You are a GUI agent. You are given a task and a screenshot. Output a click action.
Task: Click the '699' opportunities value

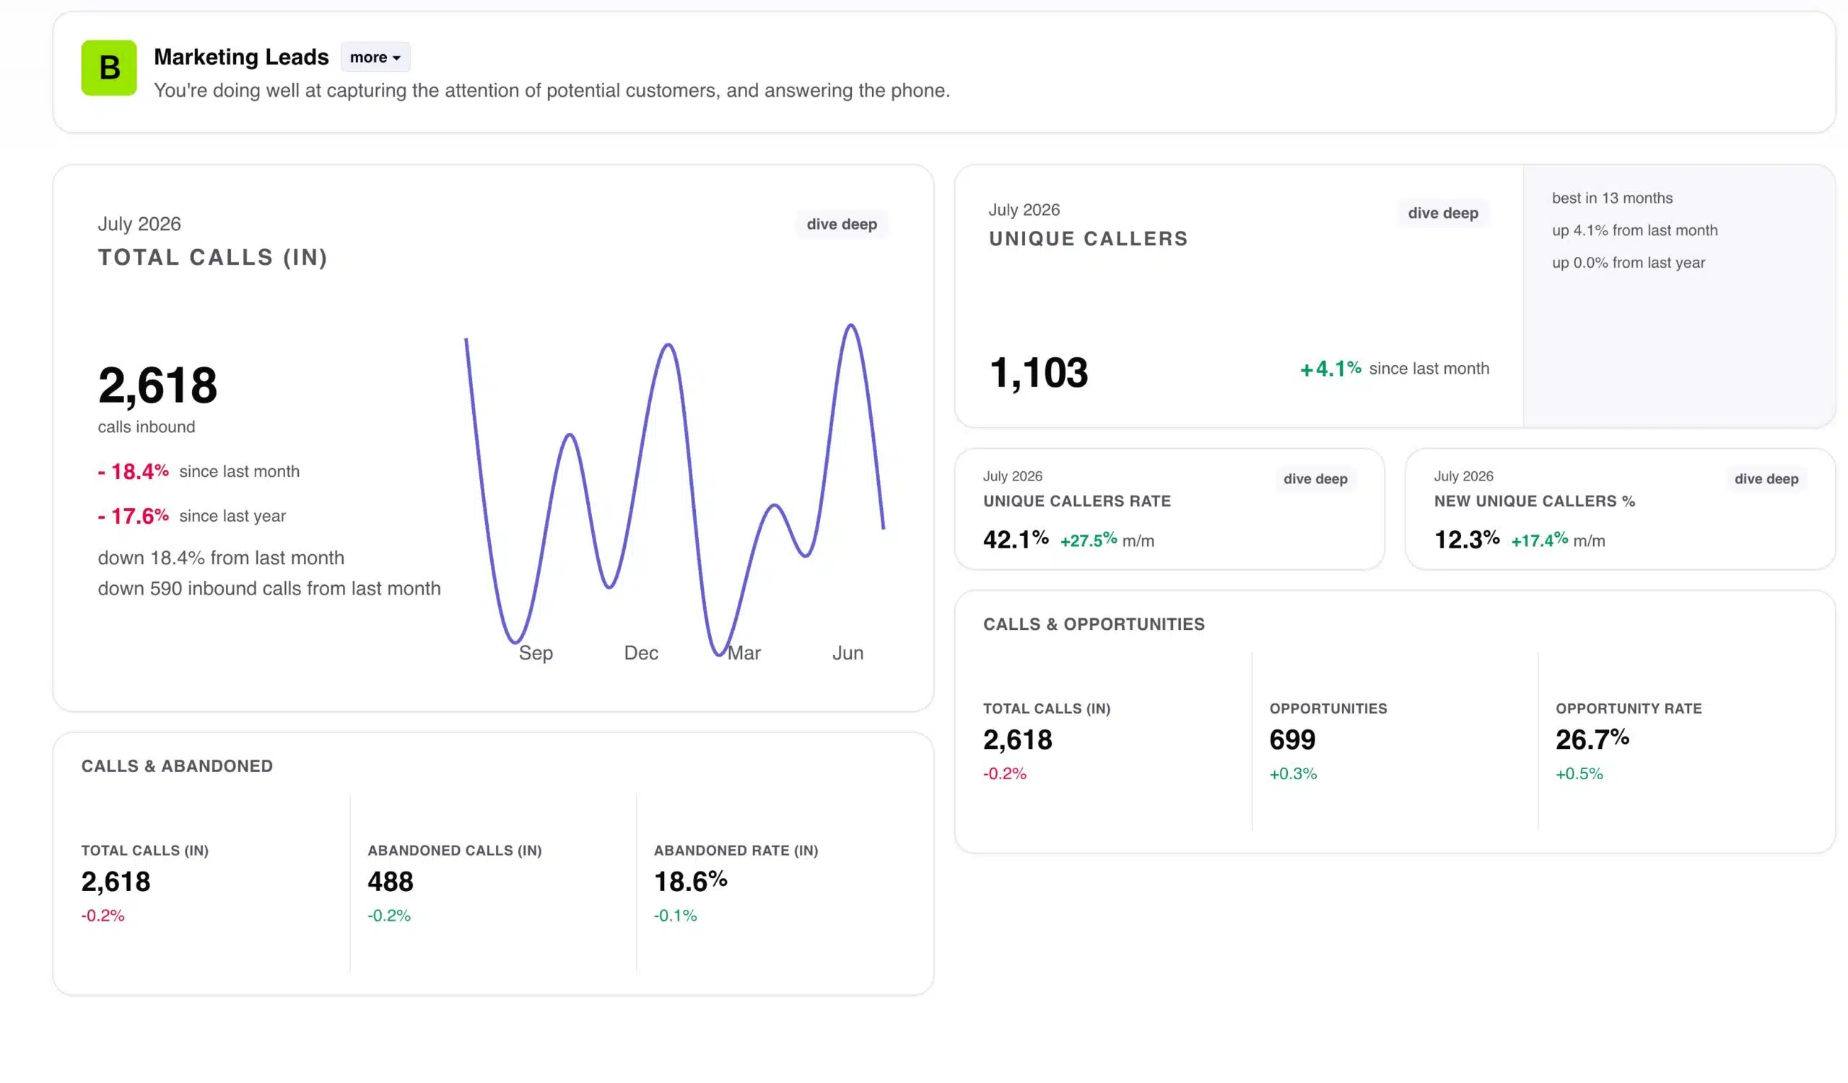[1292, 740]
